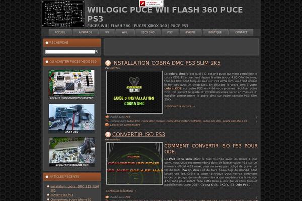Click Continuer la lecture under Convertir ISO article

tap(121, 191)
